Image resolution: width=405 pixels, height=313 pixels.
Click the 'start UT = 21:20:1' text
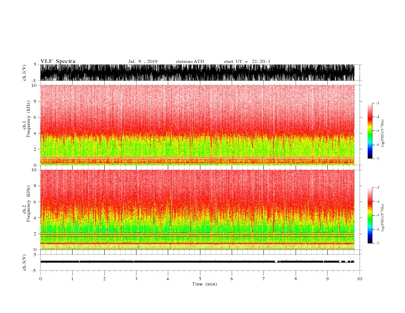247,61
